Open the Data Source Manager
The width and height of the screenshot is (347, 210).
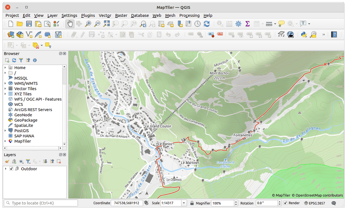point(11,35)
